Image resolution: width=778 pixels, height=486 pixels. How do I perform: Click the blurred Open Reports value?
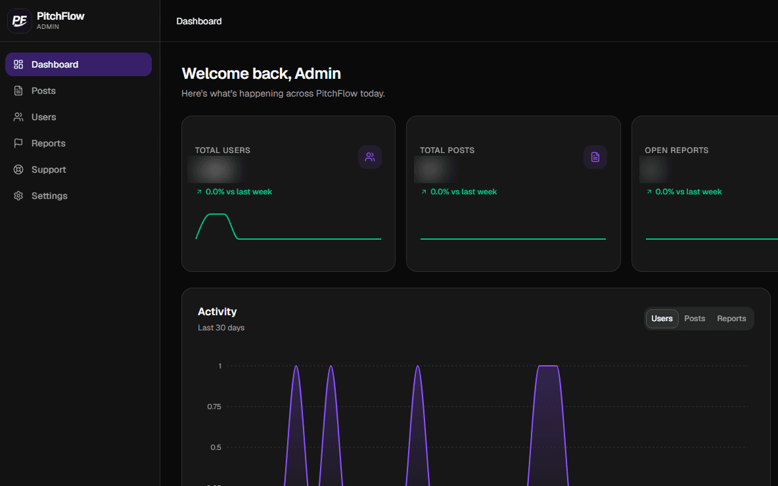coord(655,169)
